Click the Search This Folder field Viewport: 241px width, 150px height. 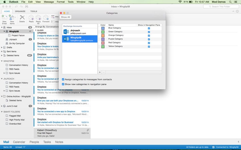click(221, 6)
